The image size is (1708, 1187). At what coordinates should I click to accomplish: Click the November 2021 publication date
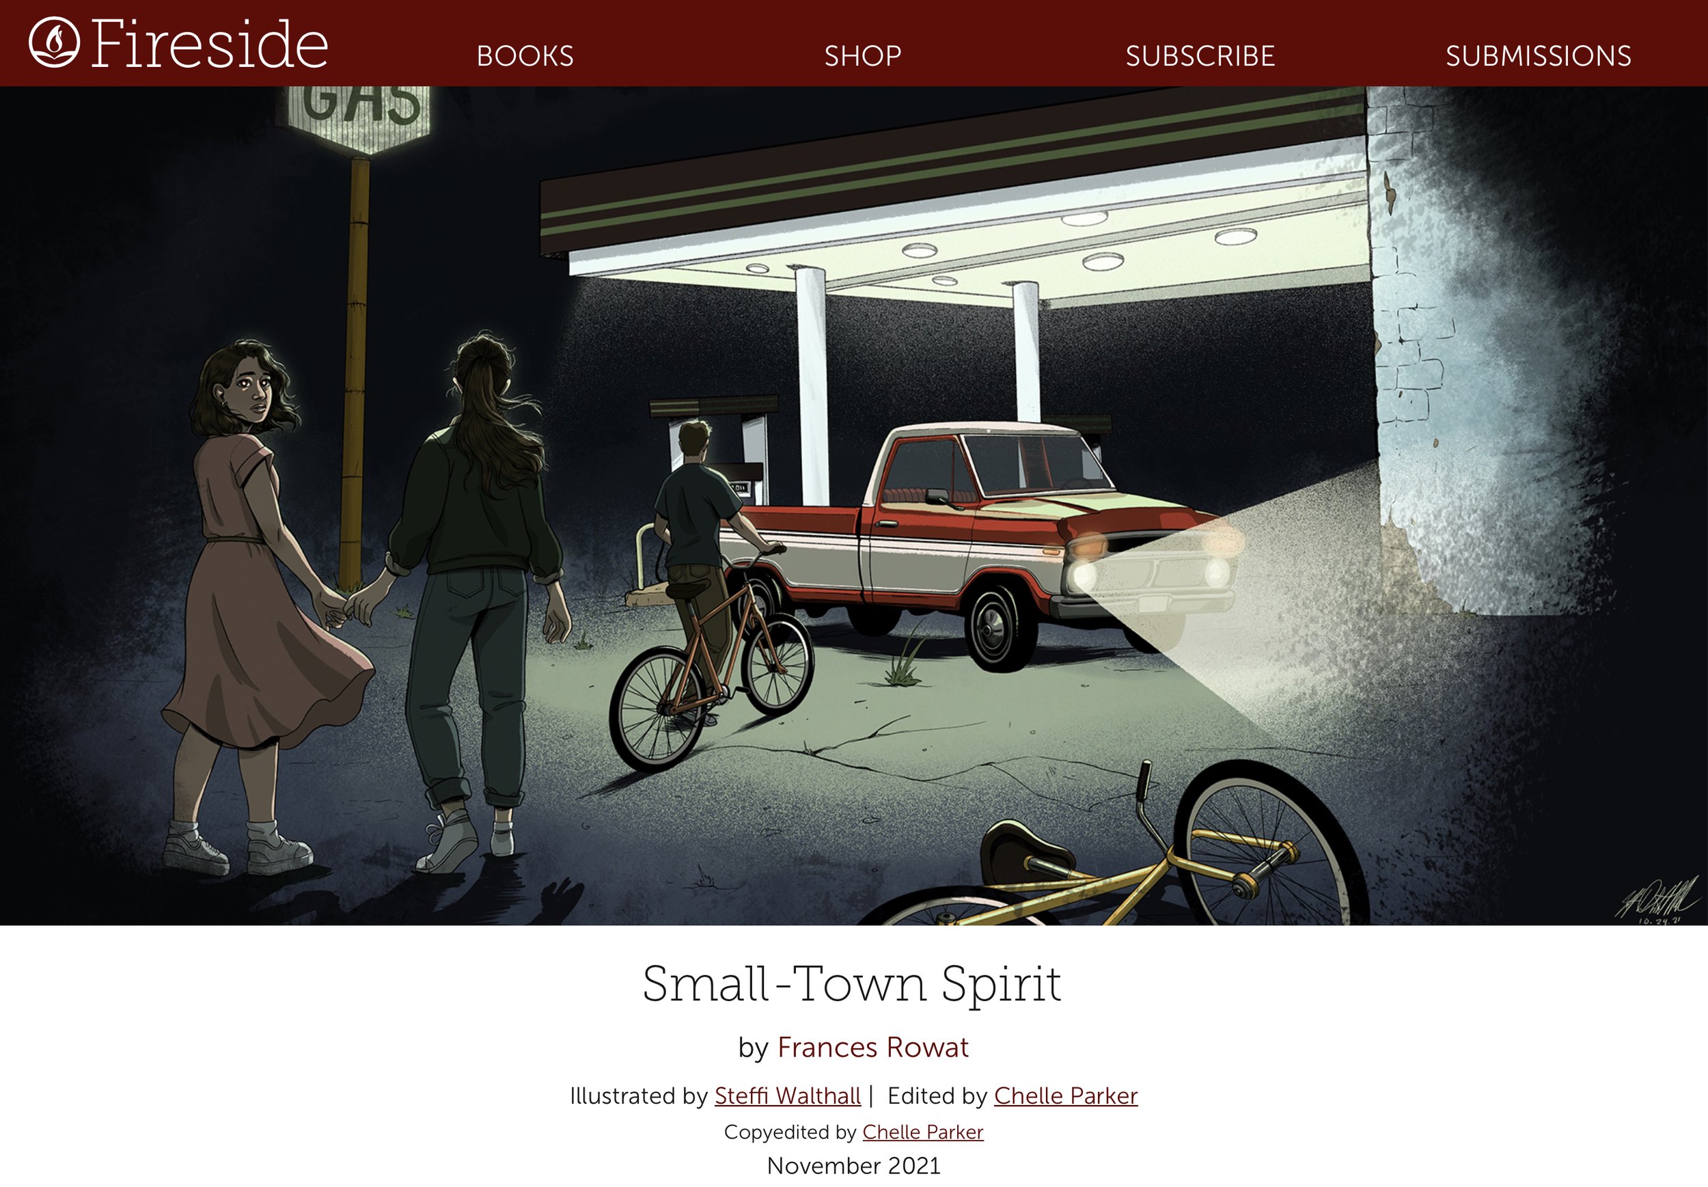[853, 1165]
